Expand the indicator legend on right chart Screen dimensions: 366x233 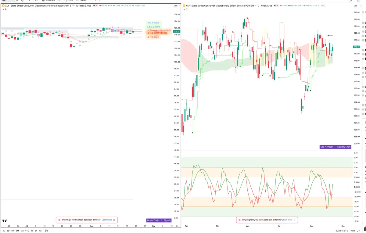(185, 9)
